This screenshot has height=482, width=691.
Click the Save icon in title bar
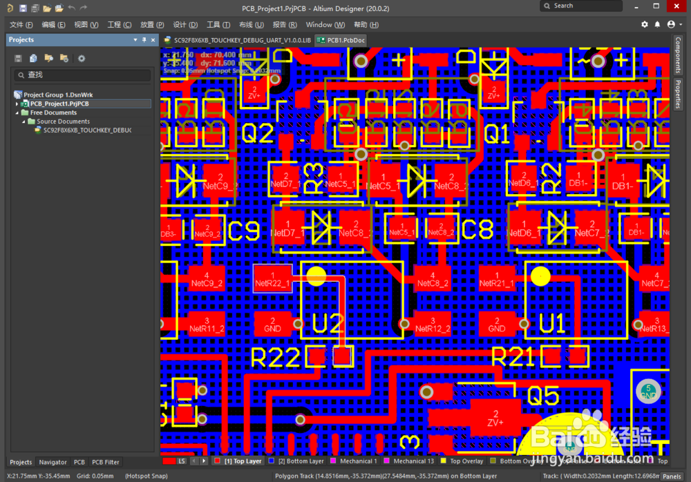pos(23,8)
